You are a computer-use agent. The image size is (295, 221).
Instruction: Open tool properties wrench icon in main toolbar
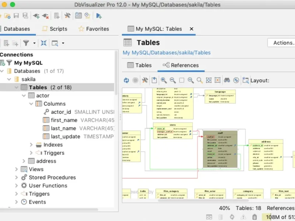point(67,15)
